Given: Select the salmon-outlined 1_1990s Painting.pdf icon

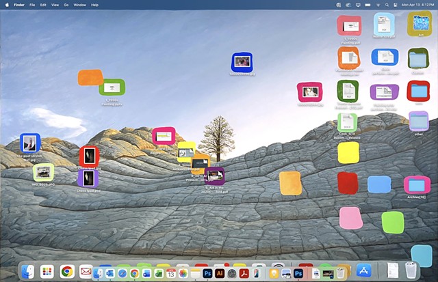Looking at the screenshot, I should coord(349,26).
